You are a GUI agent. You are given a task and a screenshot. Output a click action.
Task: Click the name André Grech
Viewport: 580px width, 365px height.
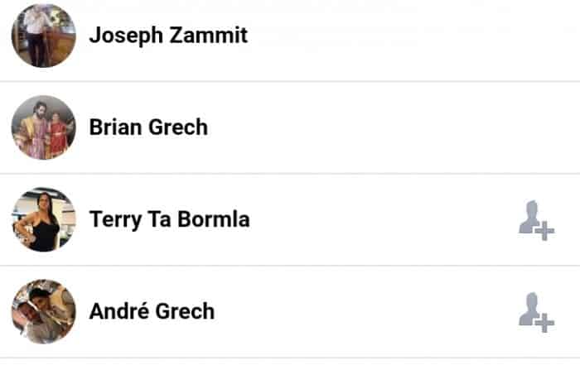tap(152, 311)
